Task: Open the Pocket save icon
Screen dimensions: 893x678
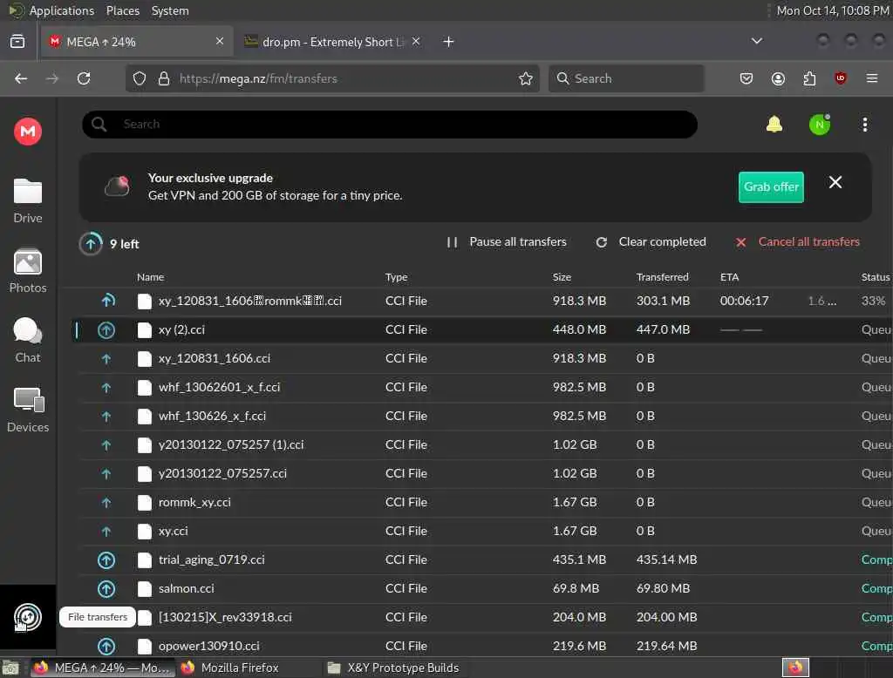Action: (746, 78)
